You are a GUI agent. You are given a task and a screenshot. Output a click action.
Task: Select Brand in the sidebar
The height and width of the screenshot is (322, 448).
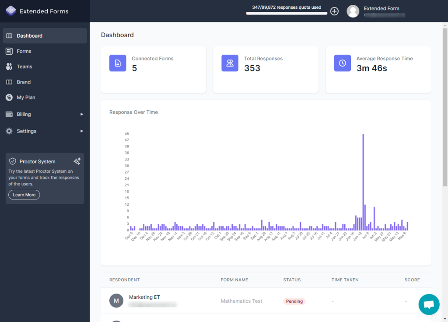point(24,82)
